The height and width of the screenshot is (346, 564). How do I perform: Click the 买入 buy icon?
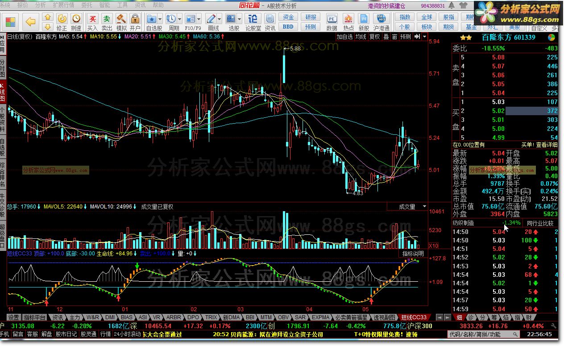tap(92, 19)
